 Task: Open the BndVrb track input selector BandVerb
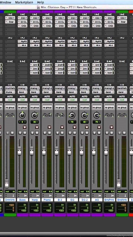point(122,88)
